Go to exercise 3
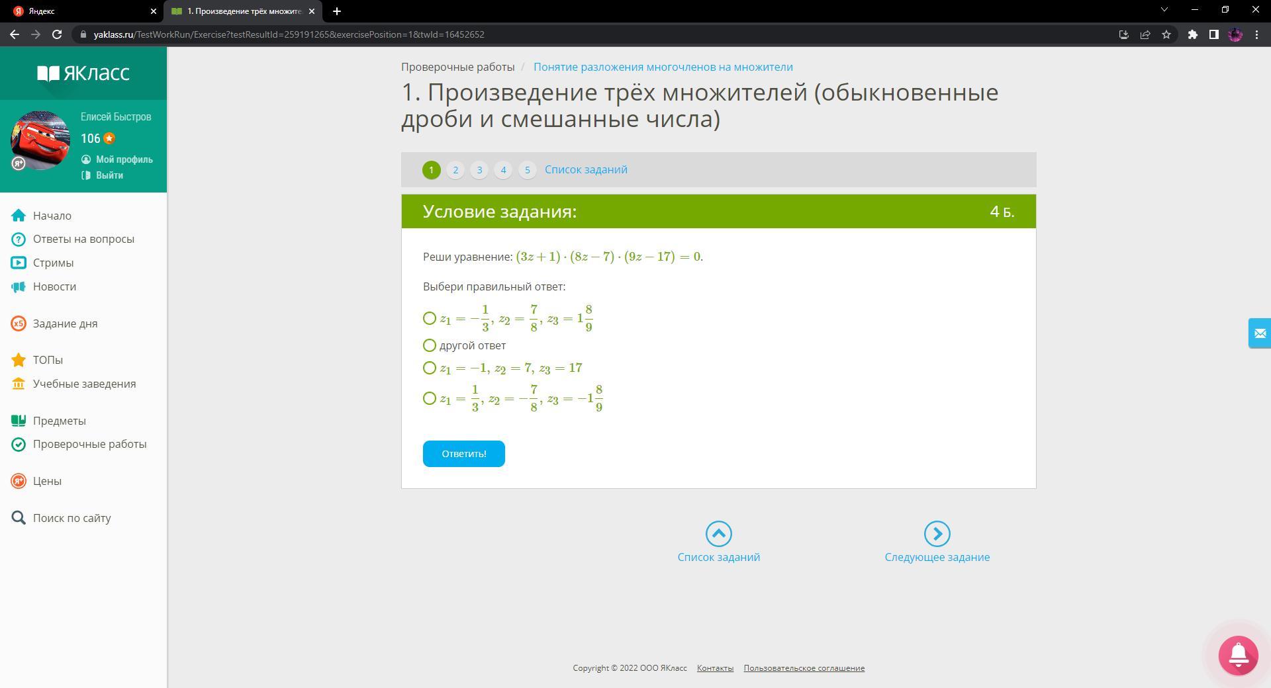1271x688 pixels. [479, 170]
